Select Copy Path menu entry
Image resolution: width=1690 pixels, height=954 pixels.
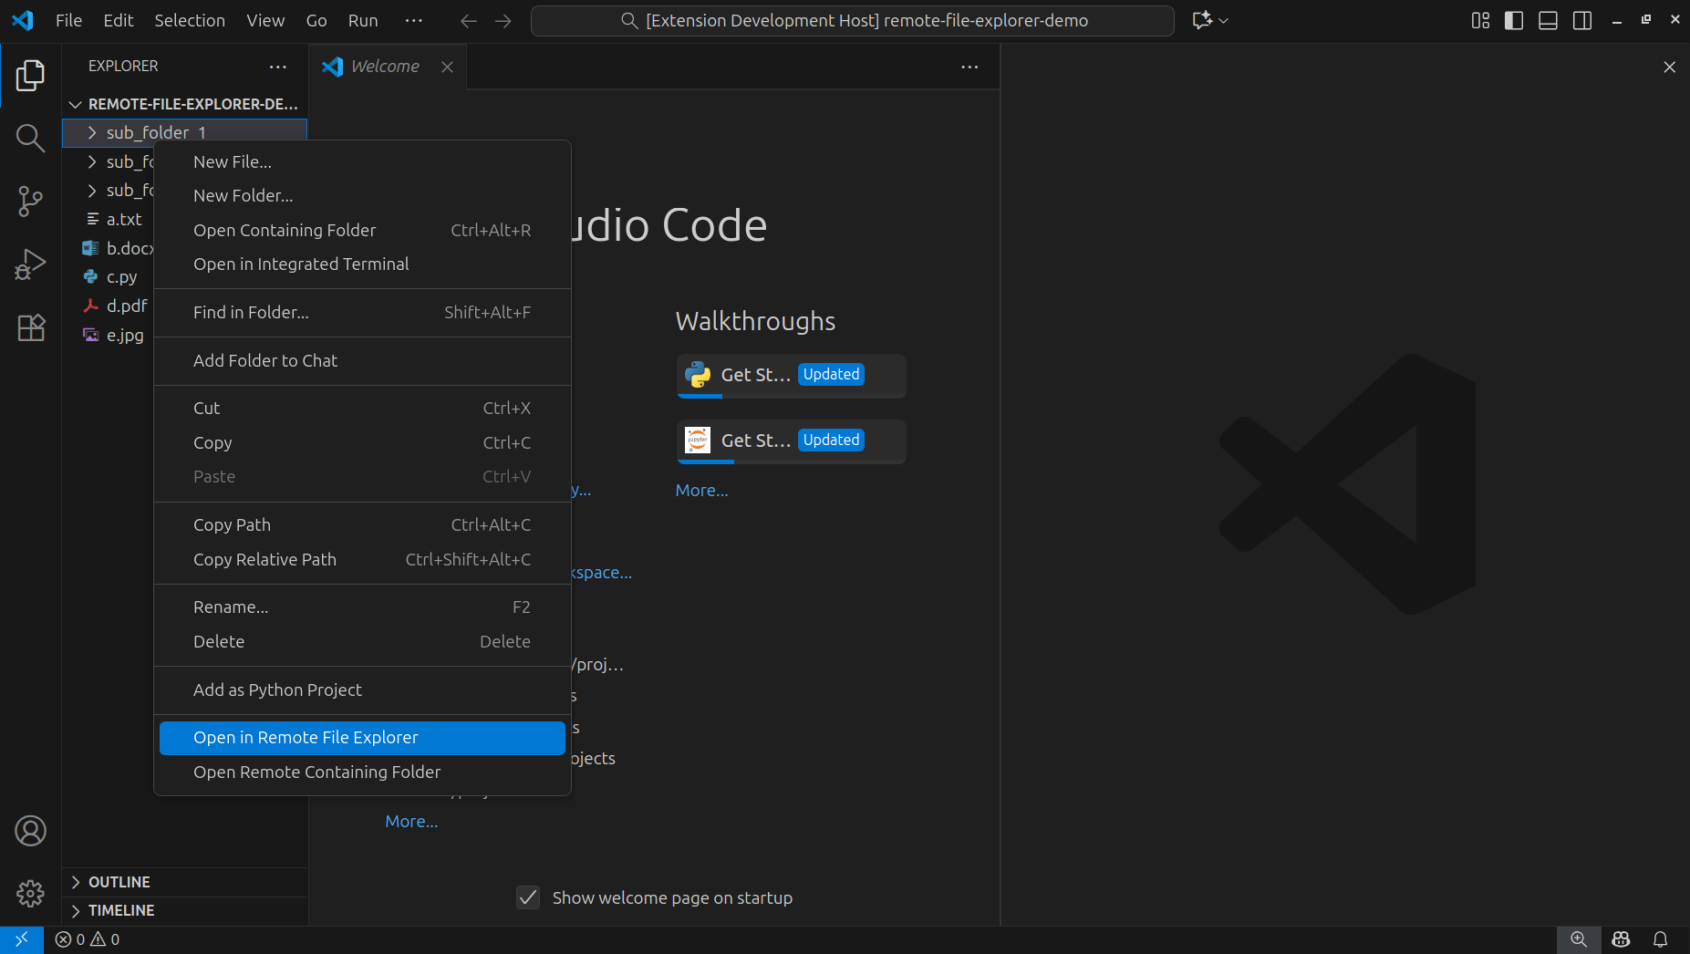click(362, 524)
